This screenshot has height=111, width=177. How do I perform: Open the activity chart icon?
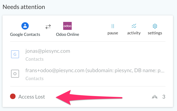coord(134,26)
